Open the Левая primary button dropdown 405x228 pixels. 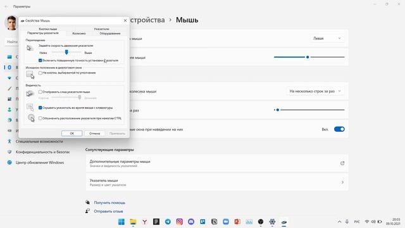(x=327, y=38)
